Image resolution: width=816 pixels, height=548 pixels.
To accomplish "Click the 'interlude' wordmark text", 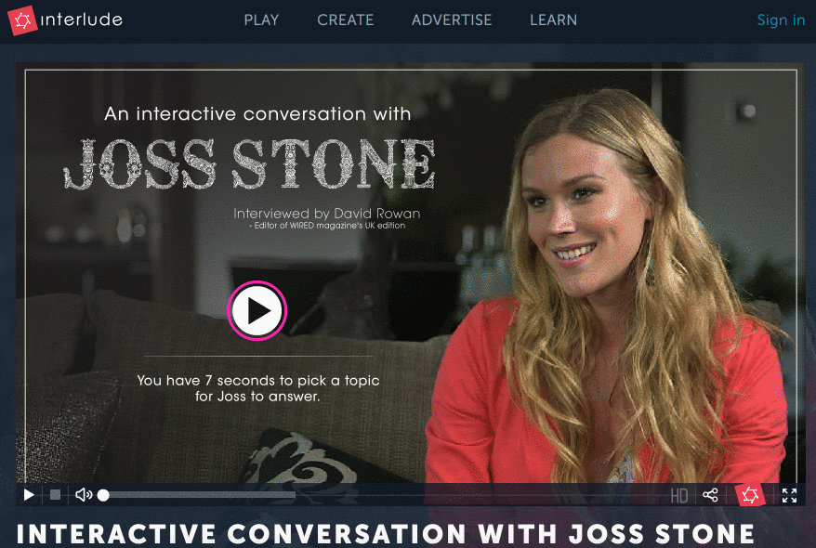I will 82,20.
